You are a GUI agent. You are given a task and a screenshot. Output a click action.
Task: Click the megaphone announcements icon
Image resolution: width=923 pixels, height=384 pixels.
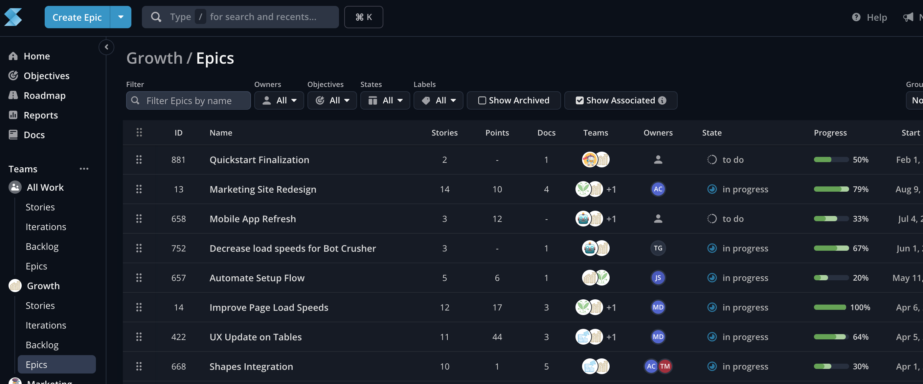pyautogui.click(x=909, y=17)
